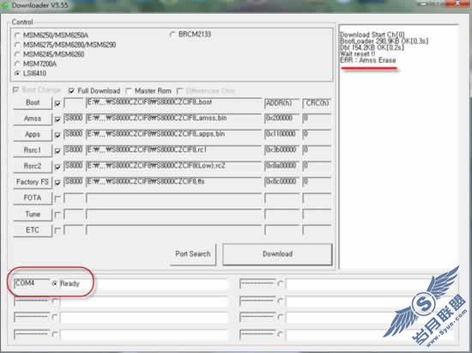
Task: Click the Boot file browse button
Action: (x=33, y=103)
